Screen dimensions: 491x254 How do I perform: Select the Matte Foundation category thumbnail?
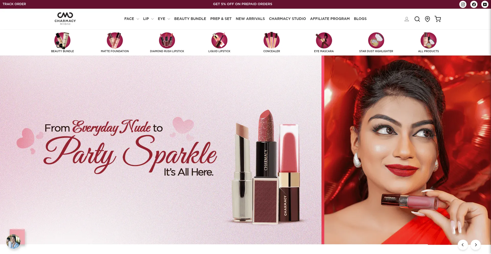115,40
